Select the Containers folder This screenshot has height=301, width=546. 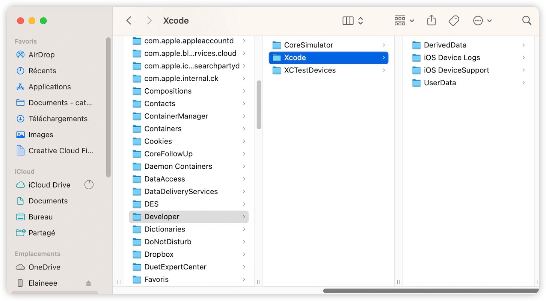coord(189,129)
